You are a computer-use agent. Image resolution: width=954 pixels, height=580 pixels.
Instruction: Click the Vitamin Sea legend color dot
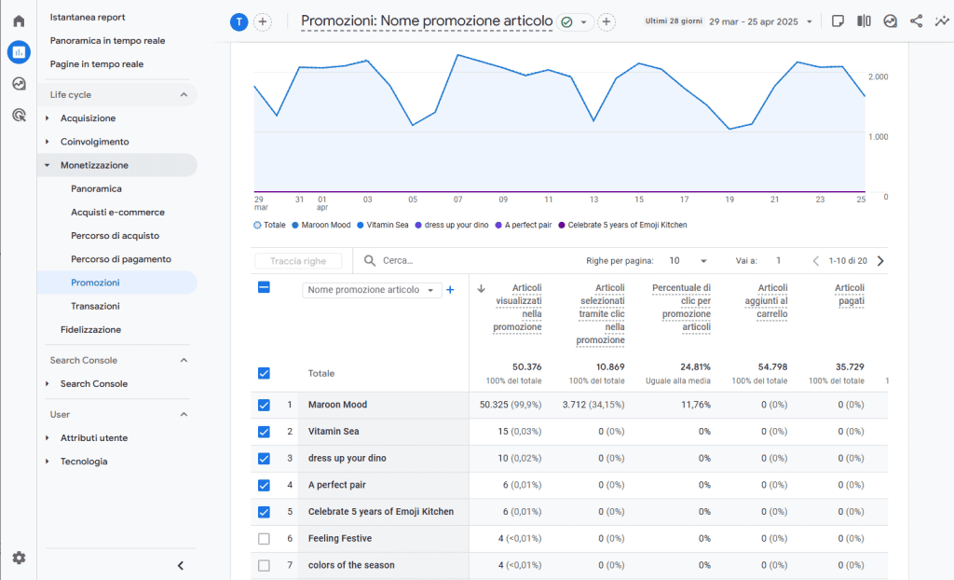pos(361,226)
